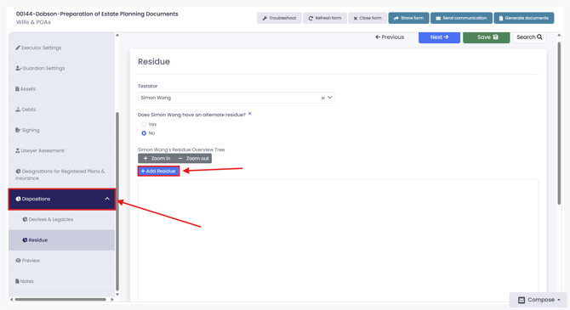Click the Residue page heading

pos(154,62)
